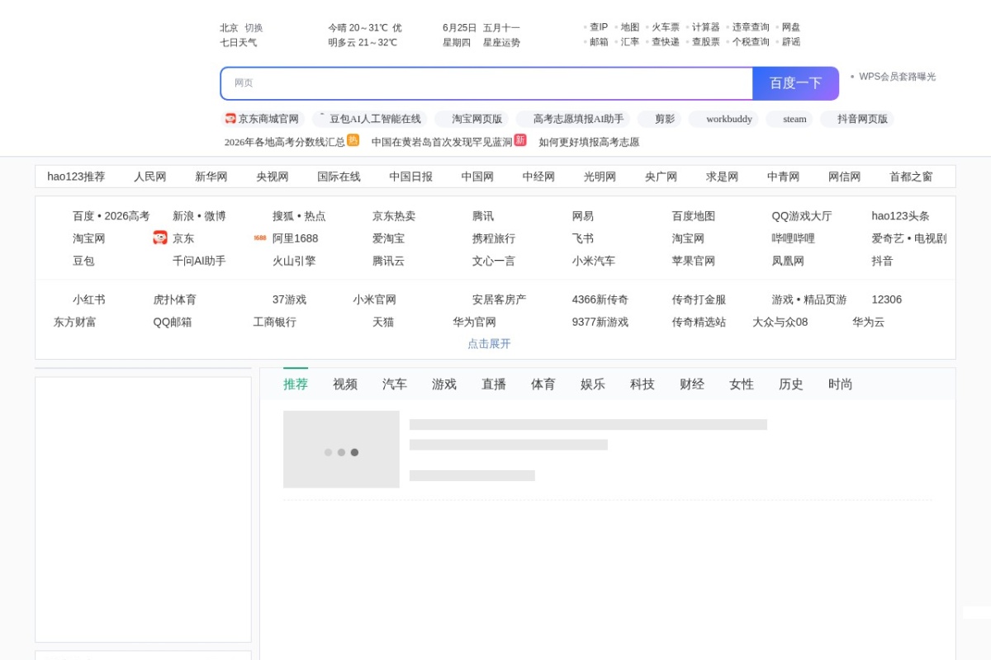Screen dimensions: 991x660
Task: Open 小米汽车 site link
Action: tap(594, 261)
